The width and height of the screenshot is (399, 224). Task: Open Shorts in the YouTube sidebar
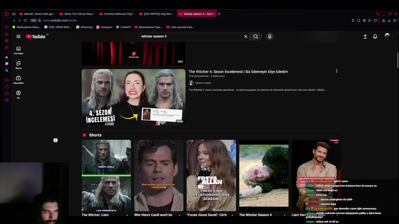point(18,65)
